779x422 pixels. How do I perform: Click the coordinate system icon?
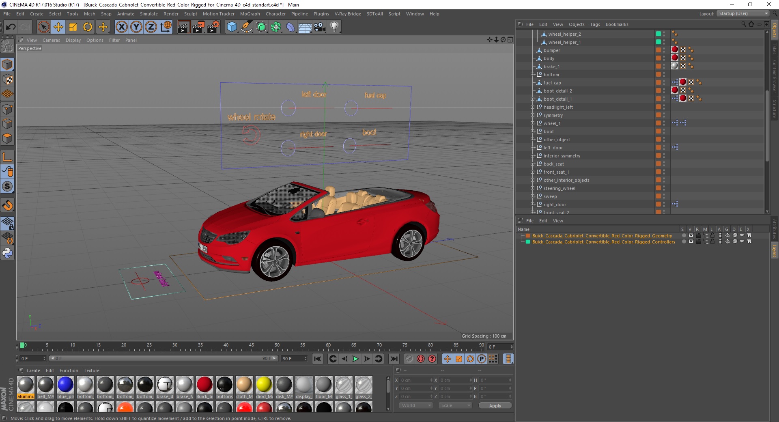166,27
